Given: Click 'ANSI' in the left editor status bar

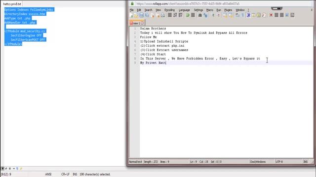Looking at the screenshot, I should [x=48, y=174].
